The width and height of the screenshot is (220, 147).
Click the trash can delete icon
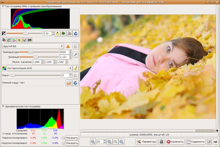click(161, 142)
